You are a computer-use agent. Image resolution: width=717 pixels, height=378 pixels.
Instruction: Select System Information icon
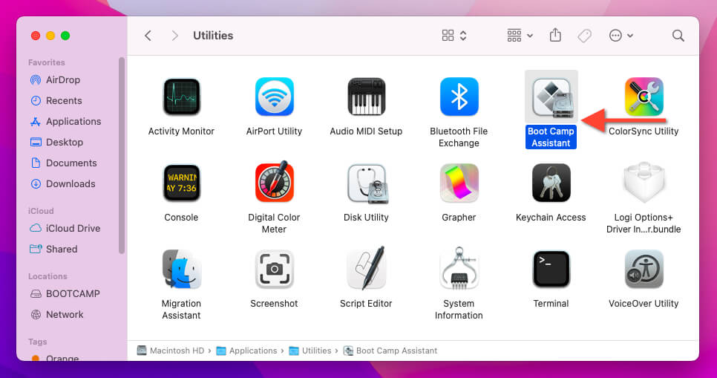coord(459,269)
